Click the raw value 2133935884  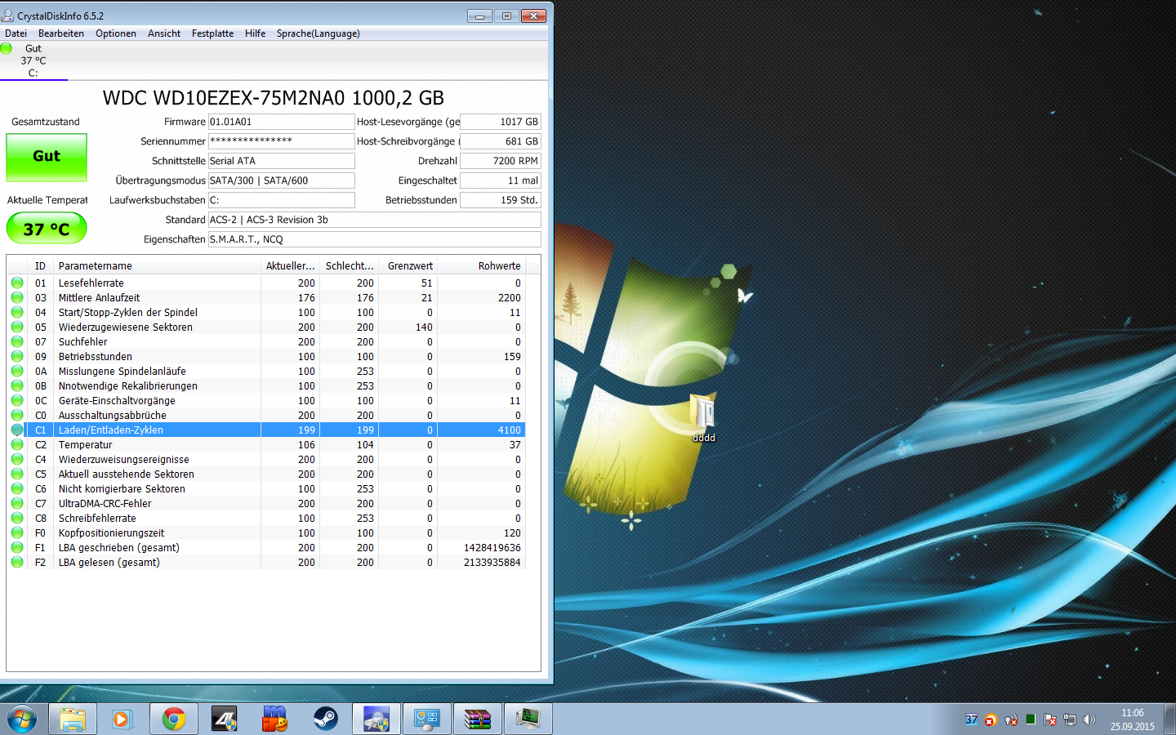[x=492, y=563]
